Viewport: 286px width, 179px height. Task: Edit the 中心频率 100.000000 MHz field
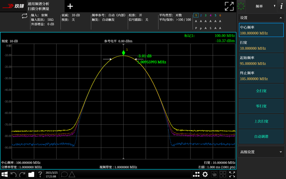coord(261,30)
